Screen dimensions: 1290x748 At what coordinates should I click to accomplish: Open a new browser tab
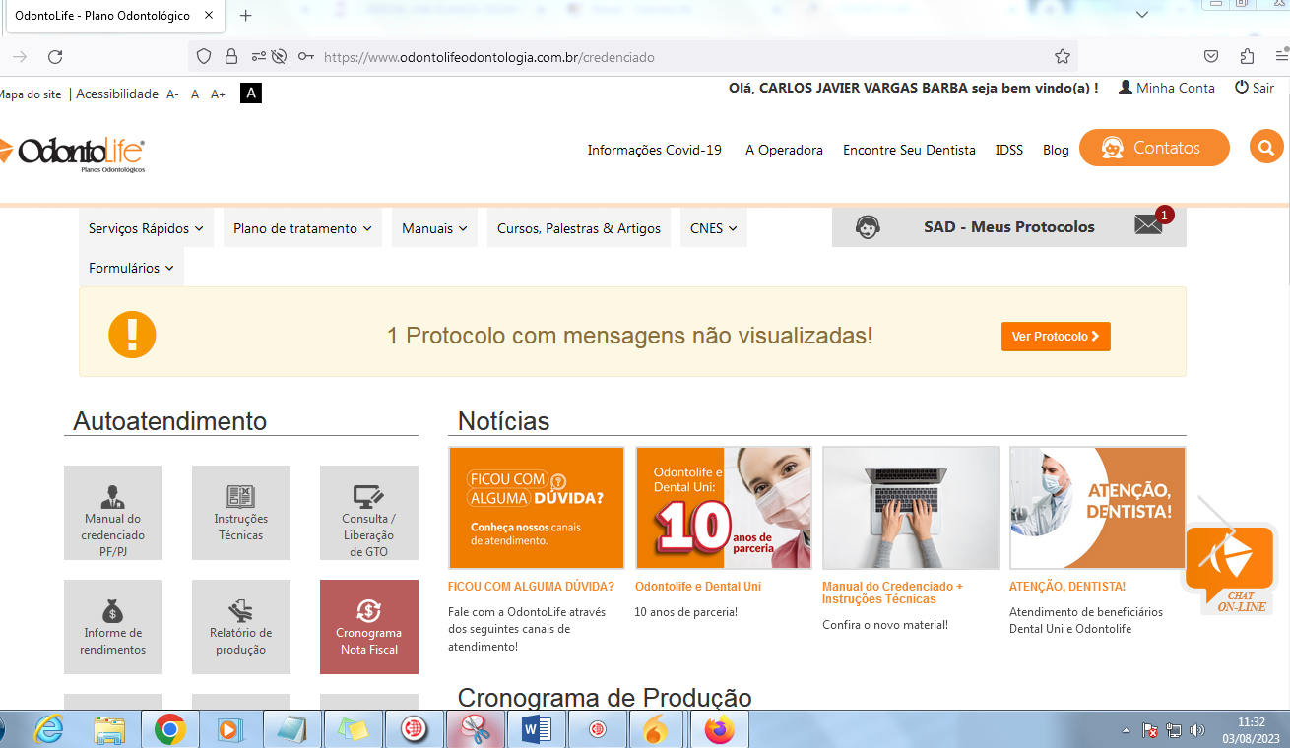pyautogui.click(x=246, y=16)
